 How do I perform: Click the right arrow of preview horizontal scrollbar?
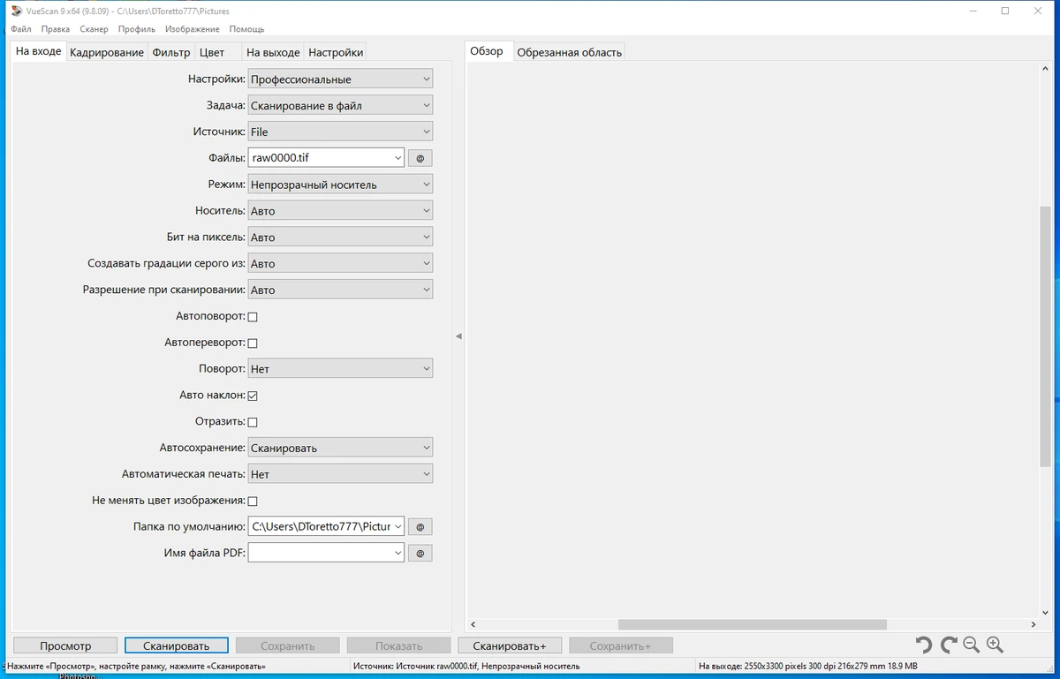[x=1034, y=624]
